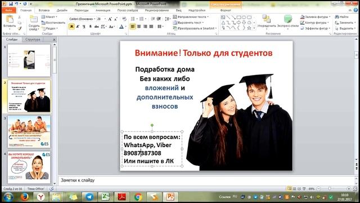This screenshot has width=360, height=203.
Task: Toggle bold (Ж) formatting
Action: pos(71,27)
